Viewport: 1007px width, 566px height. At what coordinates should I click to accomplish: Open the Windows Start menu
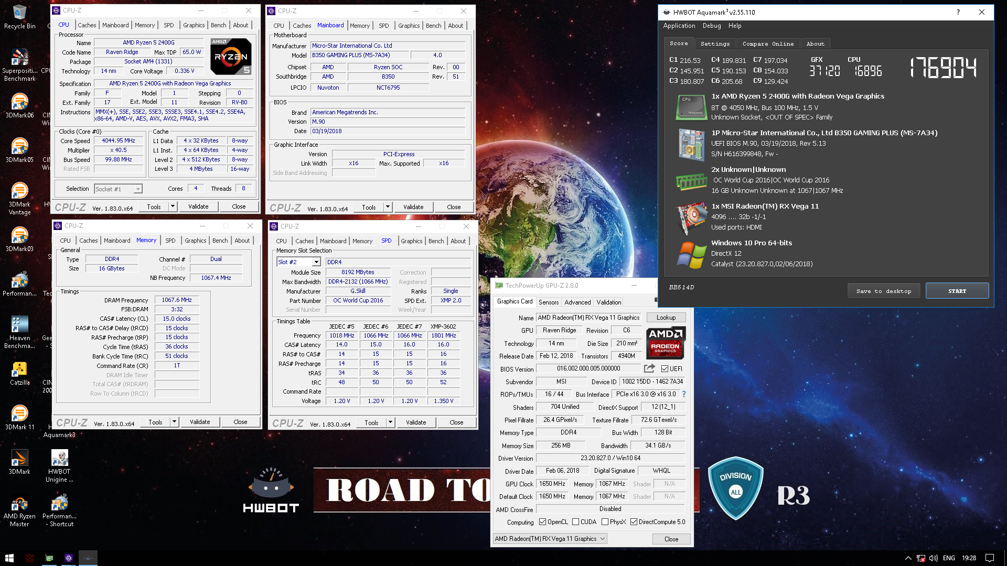tap(9, 558)
